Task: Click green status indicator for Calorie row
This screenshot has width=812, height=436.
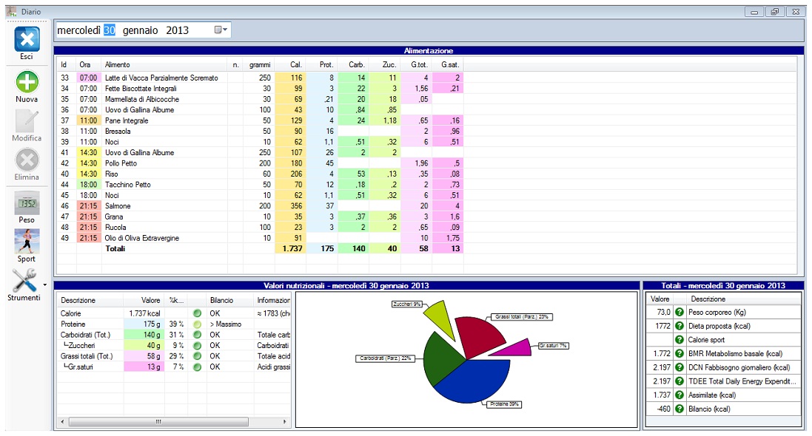Action: [x=198, y=313]
